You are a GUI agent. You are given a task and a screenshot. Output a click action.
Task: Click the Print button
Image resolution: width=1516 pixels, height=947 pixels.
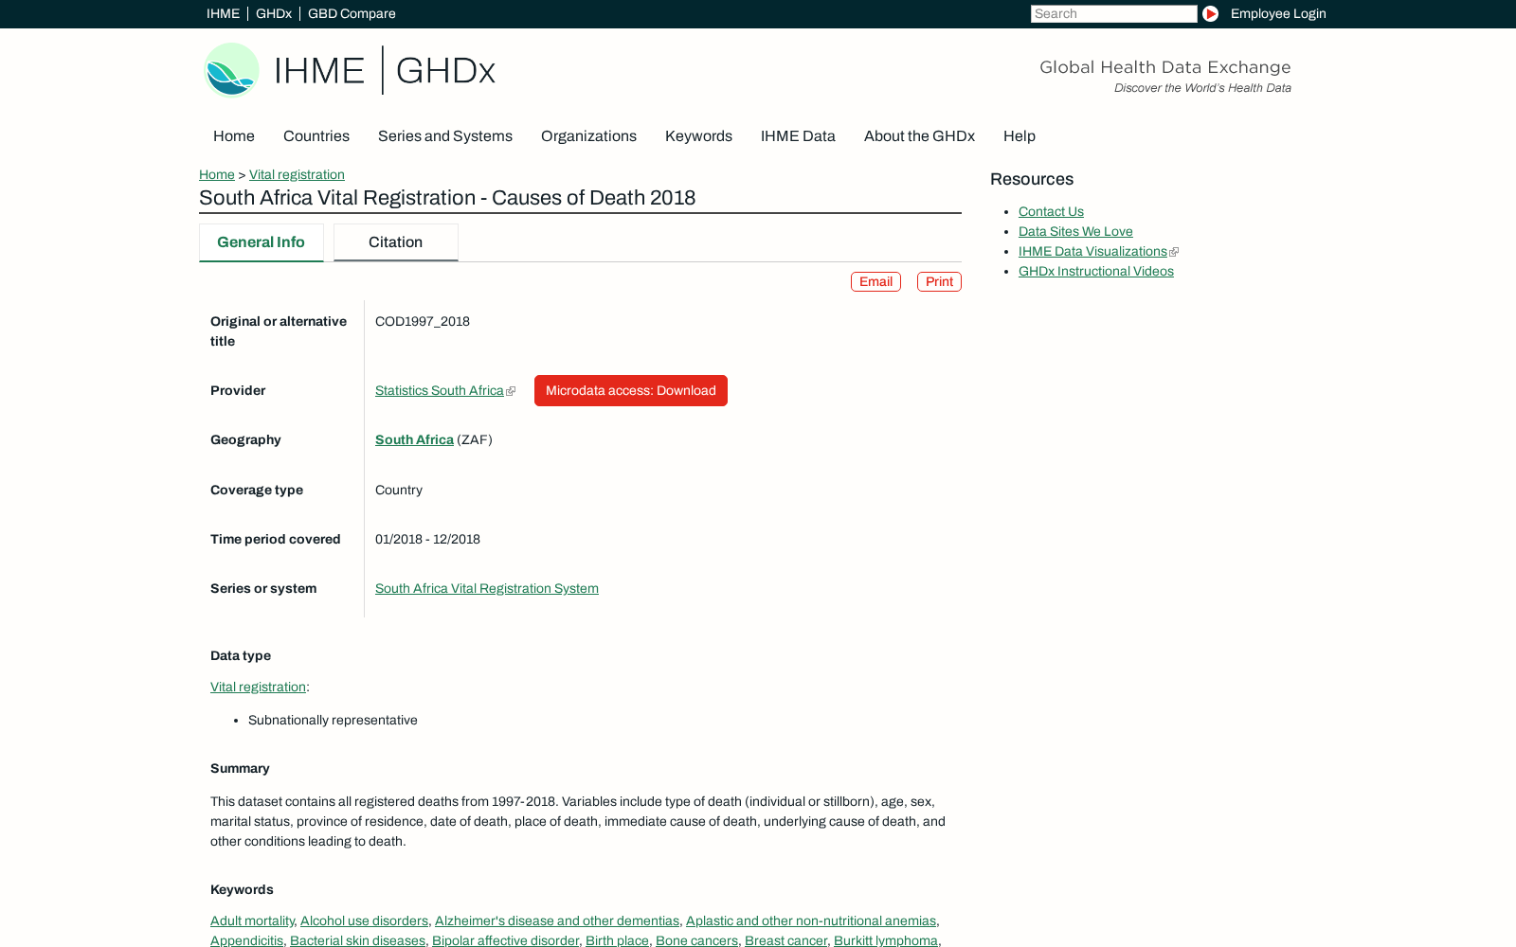click(x=939, y=281)
